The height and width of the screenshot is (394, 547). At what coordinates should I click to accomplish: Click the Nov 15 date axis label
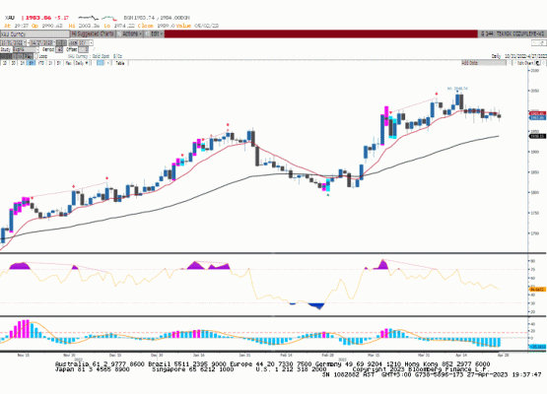(x=24, y=356)
